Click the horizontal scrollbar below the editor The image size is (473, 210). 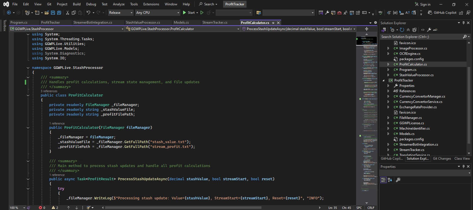point(183,208)
